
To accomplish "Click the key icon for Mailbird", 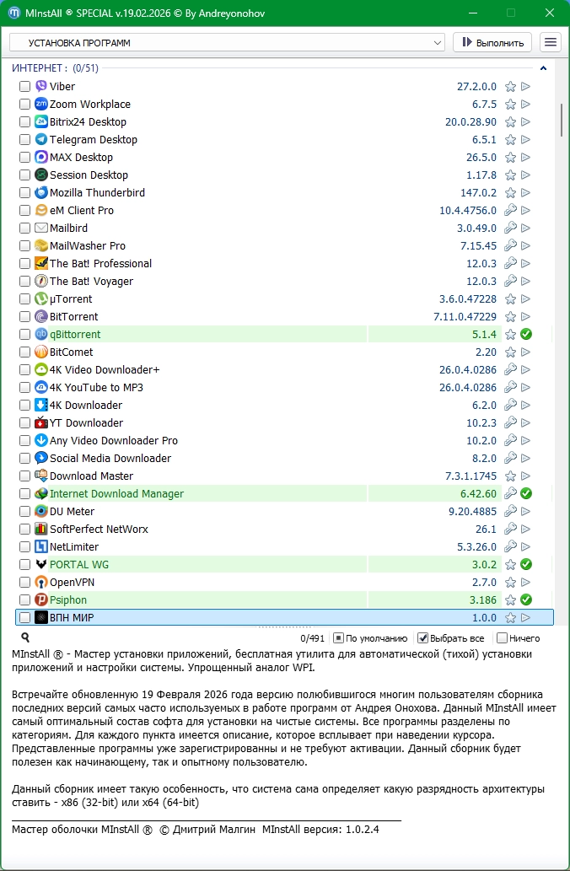I will click(x=510, y=228).
